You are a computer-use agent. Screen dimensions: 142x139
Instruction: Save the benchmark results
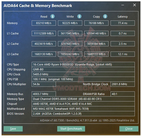tap(13, 129)
